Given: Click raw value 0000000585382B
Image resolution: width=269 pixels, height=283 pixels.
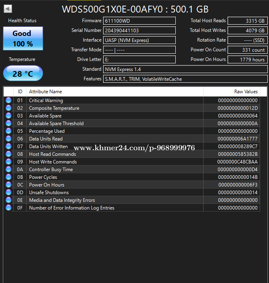Looking at the screenshot, I should coord(238,154).
